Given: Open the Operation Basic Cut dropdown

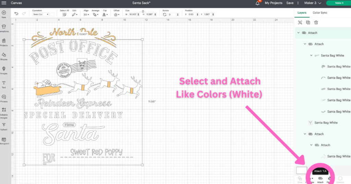Looking at the screenshot, I should point(41,14).
